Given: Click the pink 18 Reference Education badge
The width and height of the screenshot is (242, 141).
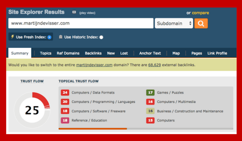Looking at the screenshot, I should coord(65,120).
